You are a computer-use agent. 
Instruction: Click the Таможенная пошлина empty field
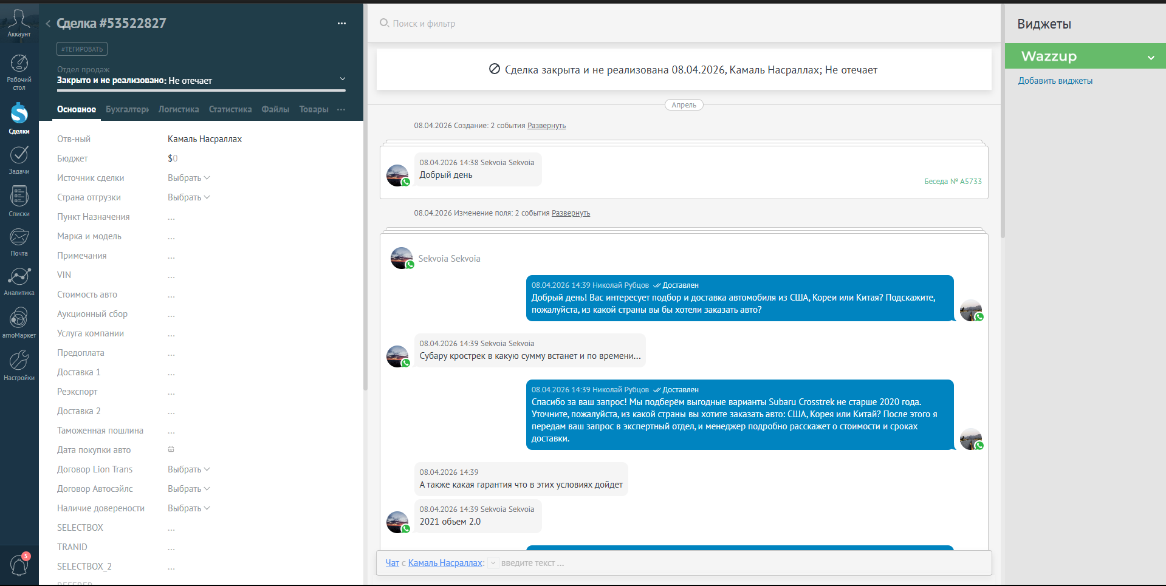click(171, 431)
